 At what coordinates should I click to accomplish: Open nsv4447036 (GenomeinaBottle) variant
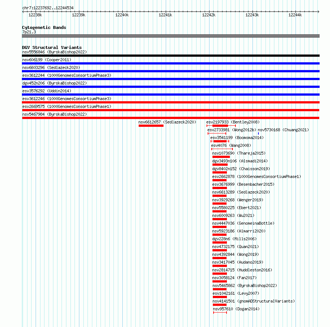point(243,223)
